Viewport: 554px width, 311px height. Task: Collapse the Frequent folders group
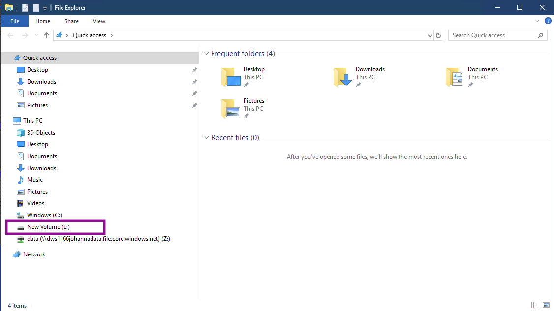pyautogui.click(x=206, y=54)
